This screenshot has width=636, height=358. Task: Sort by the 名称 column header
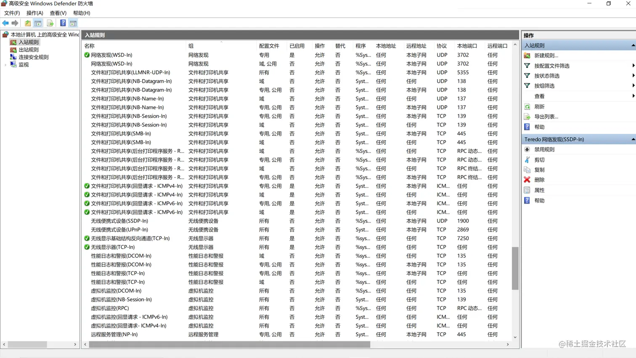tap(134, 46)
